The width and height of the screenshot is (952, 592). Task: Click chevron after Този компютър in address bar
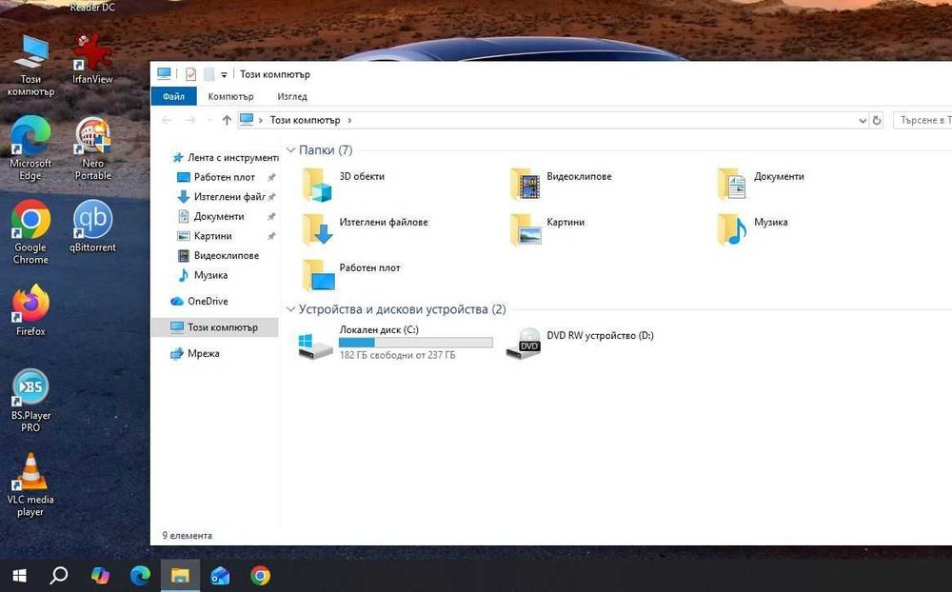click(x=349, y=120)
